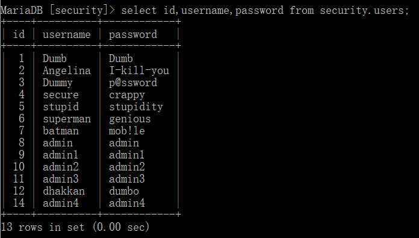This screenshot has height=238, width=419.
Task: Select the username 'admin4'
Action: (x=61, y=203)
